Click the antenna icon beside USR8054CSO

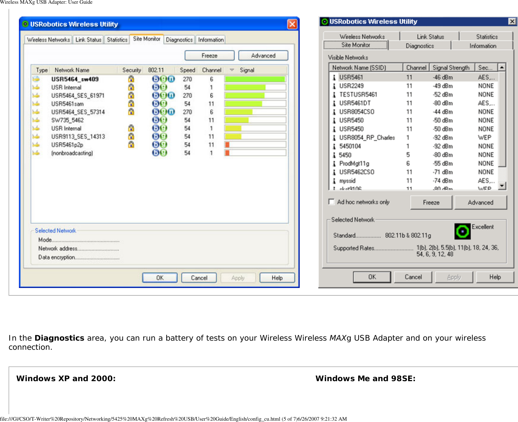pos(334,112)
